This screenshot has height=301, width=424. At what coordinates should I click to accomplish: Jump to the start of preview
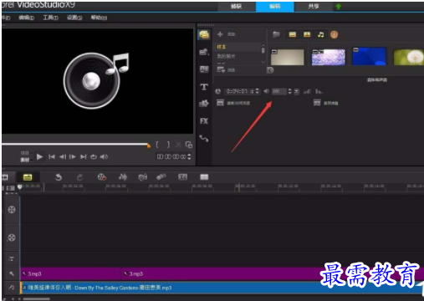pos(52,157)
